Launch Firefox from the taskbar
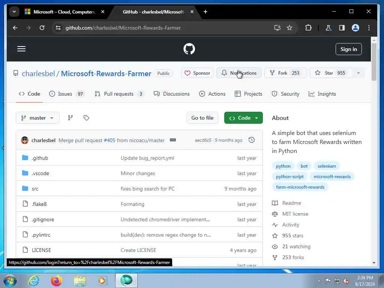 pyautogui.click(x=56, y=280)
